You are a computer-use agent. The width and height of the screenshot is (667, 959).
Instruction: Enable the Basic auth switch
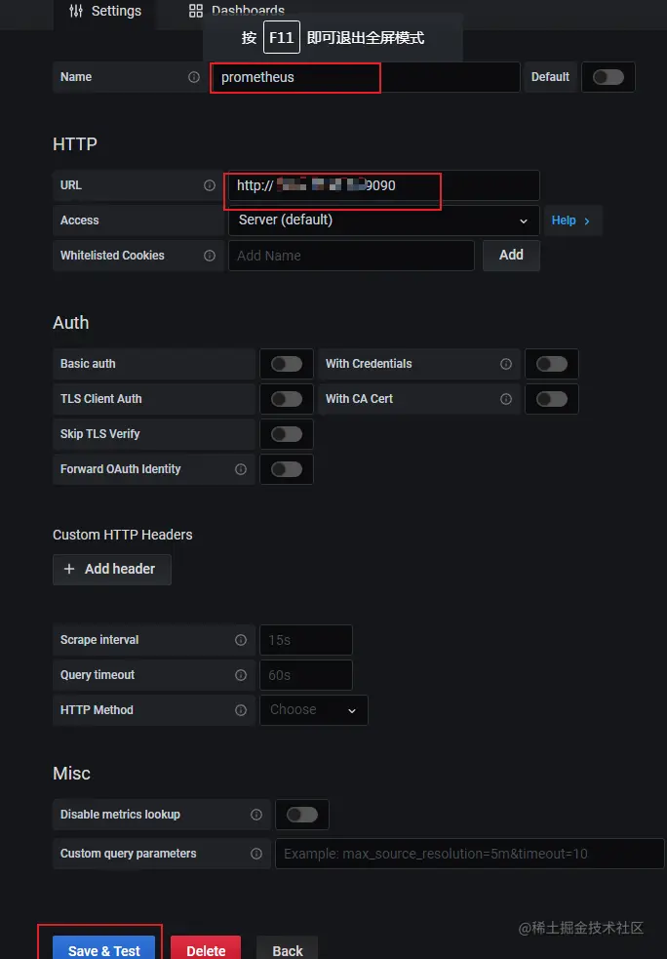pyautogui.click(x=287, y=364)
